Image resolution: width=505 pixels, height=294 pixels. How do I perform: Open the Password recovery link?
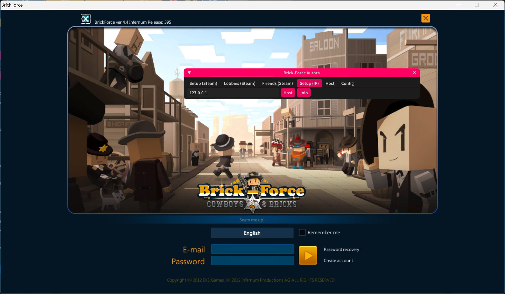click(341, 249)
